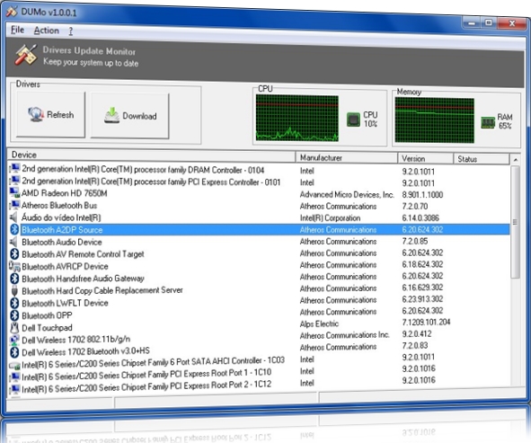This screenshot has width=531, height=443.
Task: Click speaker icon of Bluetooth Audio Device
Action: [13, 242]
